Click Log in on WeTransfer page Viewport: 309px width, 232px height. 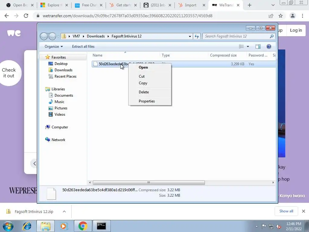pyautogui.click(x=296, y=30)
